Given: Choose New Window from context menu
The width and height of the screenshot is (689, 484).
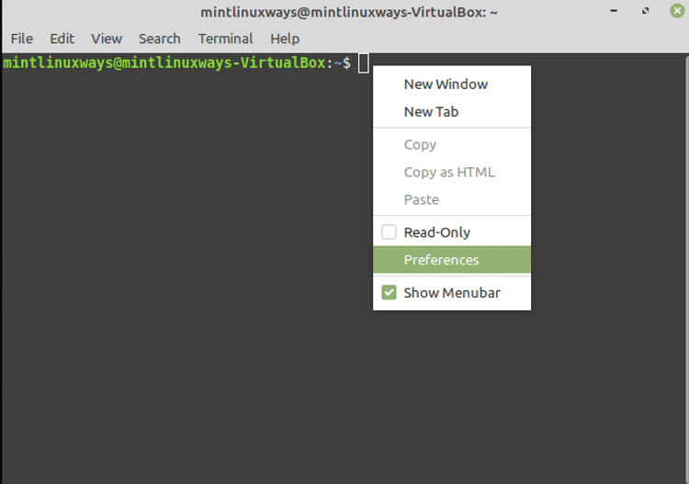Looking at the screenshot, I should point(452,84).
